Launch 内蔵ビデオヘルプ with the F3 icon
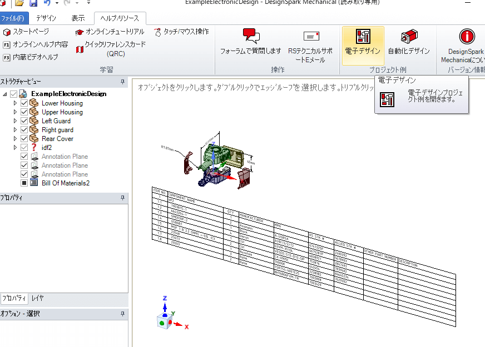This screenshot has width=485, height=347. click(31, 57)
